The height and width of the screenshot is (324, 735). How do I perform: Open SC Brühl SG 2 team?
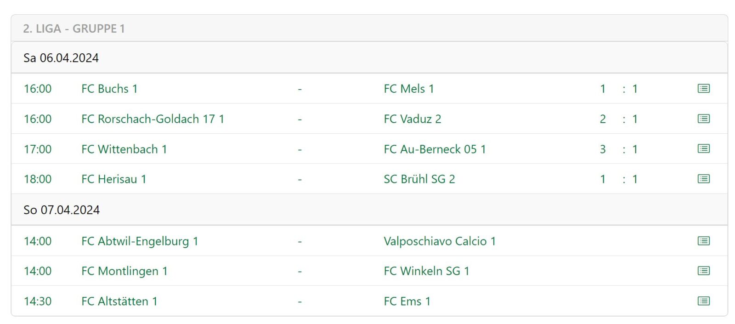[x=419, y=179]
